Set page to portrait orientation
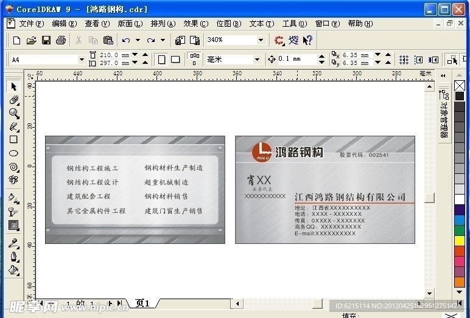 [x=161, y=60]
